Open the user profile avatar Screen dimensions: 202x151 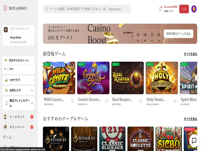(x=194, y=9)
